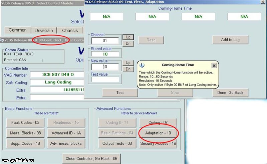This screenshot has height=164, width=267.
Task: Click the New value input field
Action: coord(105,67)
